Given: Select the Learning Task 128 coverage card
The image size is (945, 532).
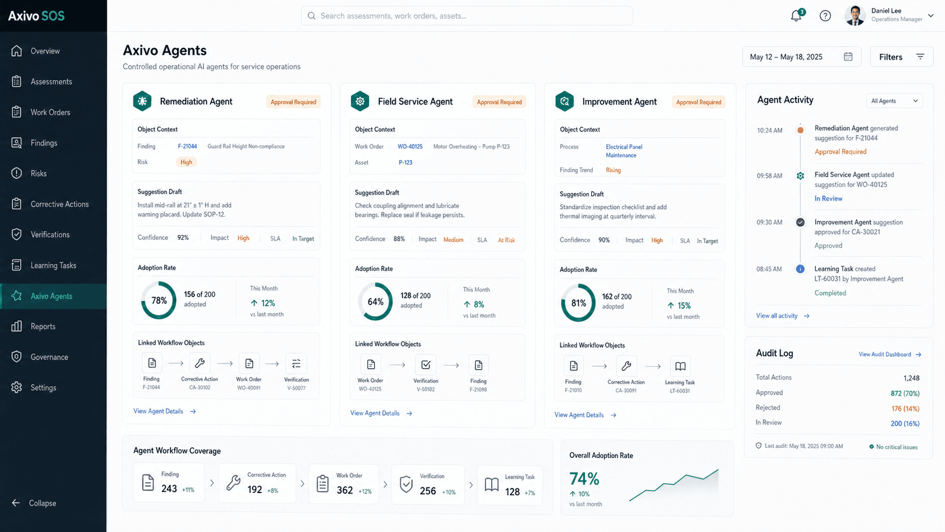Looking at the screenshot, I should coord(510,485).
